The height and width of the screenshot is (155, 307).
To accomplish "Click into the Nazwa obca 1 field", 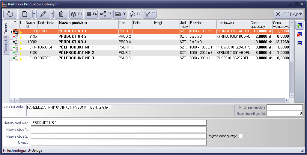I will (118, 129).
